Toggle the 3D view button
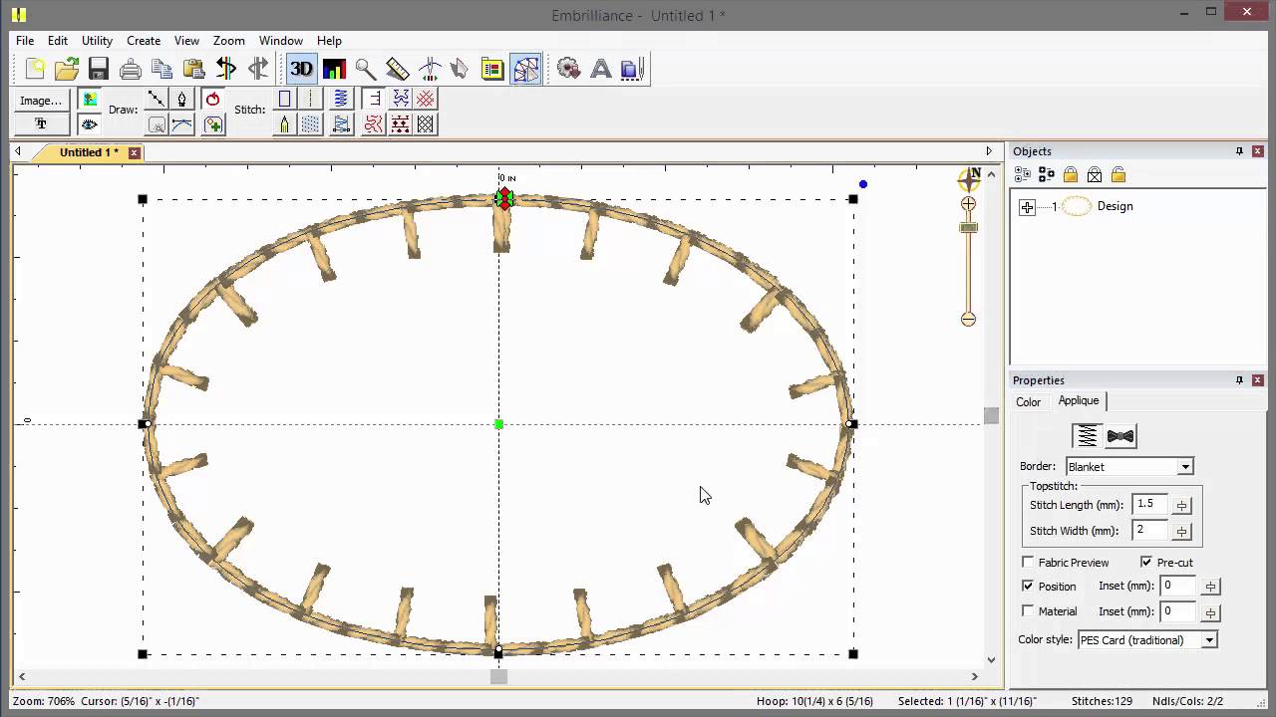This screenshot has width=1276, height=717. tap(301, 69)
